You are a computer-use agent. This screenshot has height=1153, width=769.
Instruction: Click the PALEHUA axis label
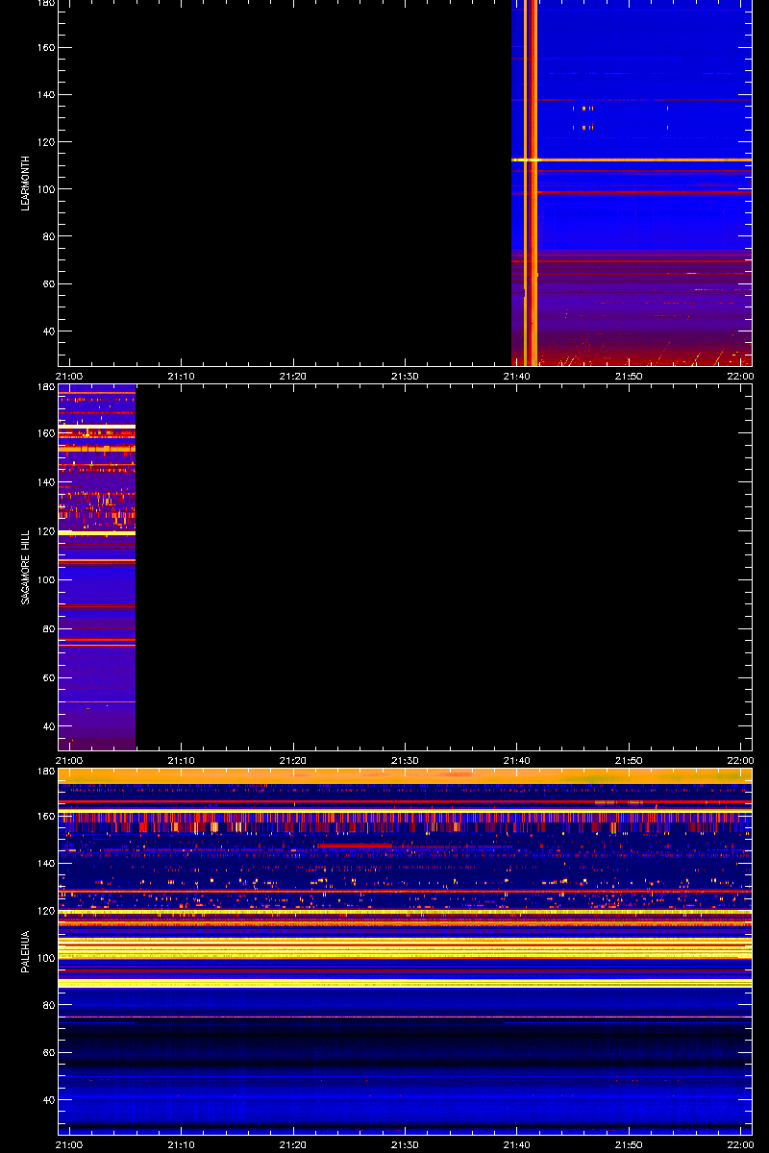(x=25, y=951)
